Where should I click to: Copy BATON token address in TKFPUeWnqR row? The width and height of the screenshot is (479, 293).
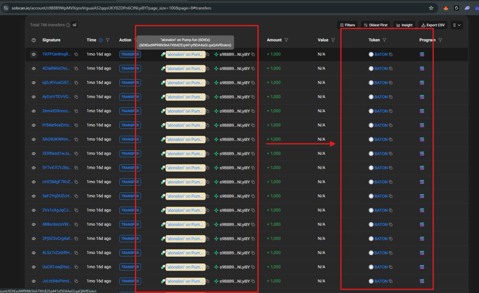[391, 54]
